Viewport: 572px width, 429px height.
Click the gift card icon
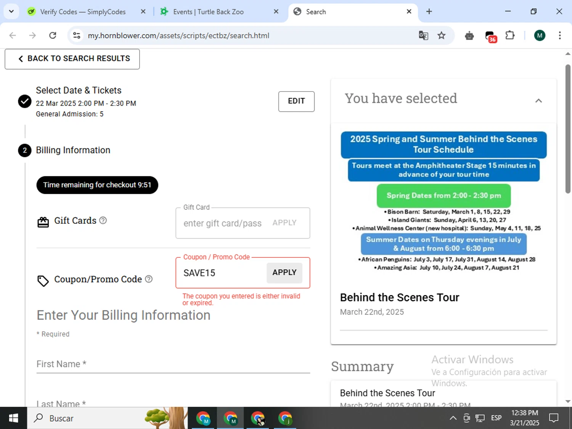click(43, 222)
